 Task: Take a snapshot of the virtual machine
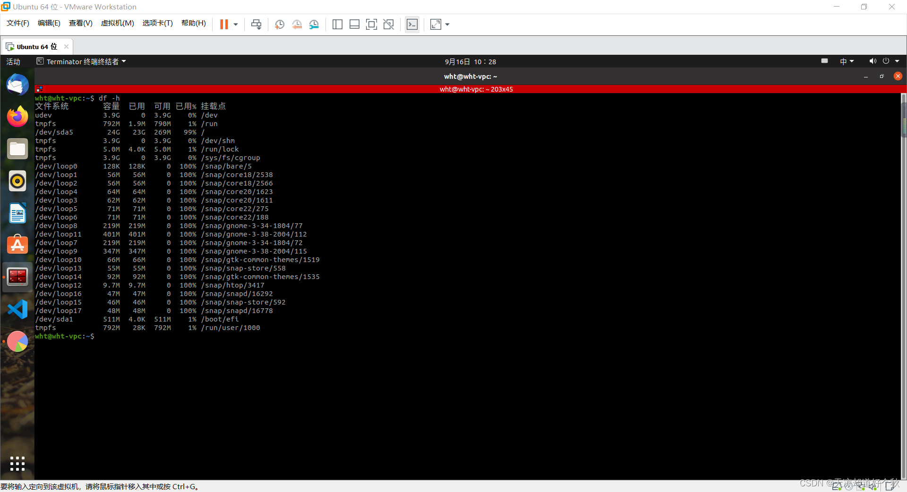[280, 24]
